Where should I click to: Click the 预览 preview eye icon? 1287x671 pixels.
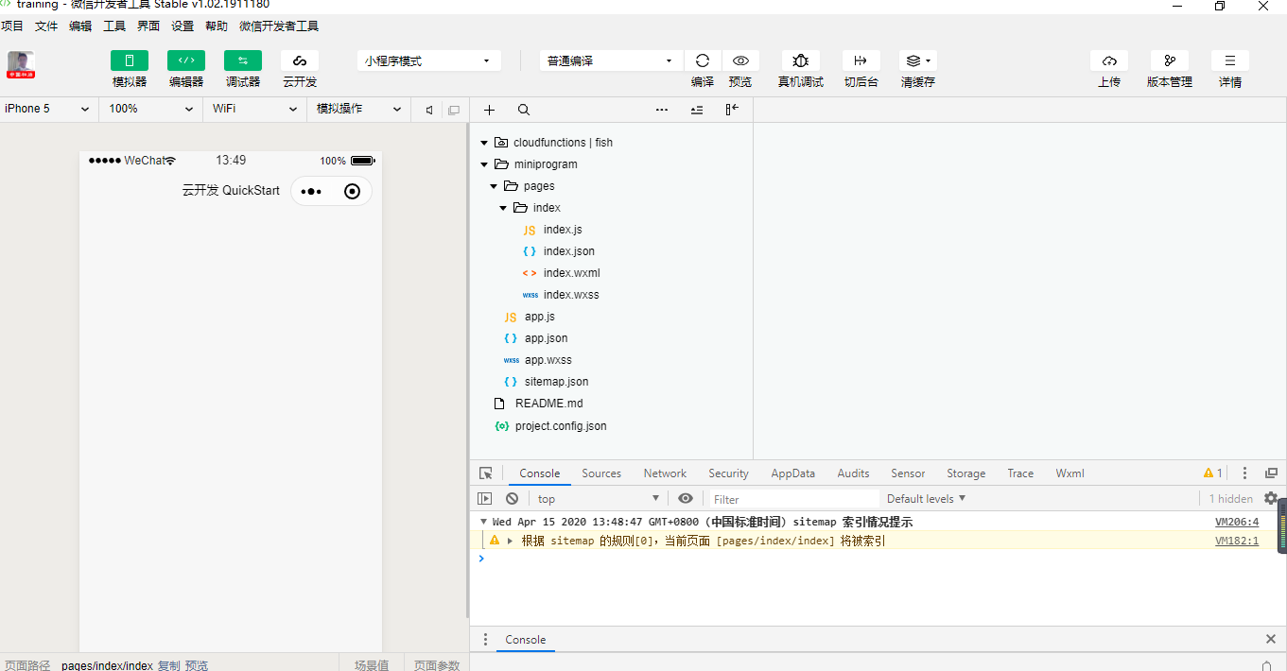(740, 60)
